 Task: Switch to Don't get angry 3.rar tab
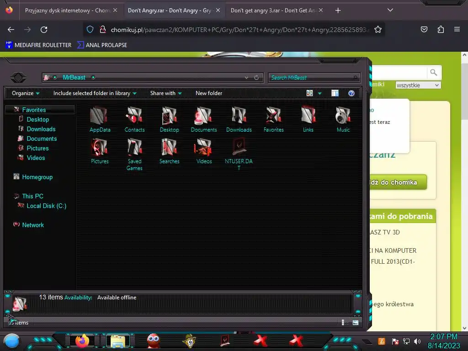pyautogui.click(x=277, y=11)
